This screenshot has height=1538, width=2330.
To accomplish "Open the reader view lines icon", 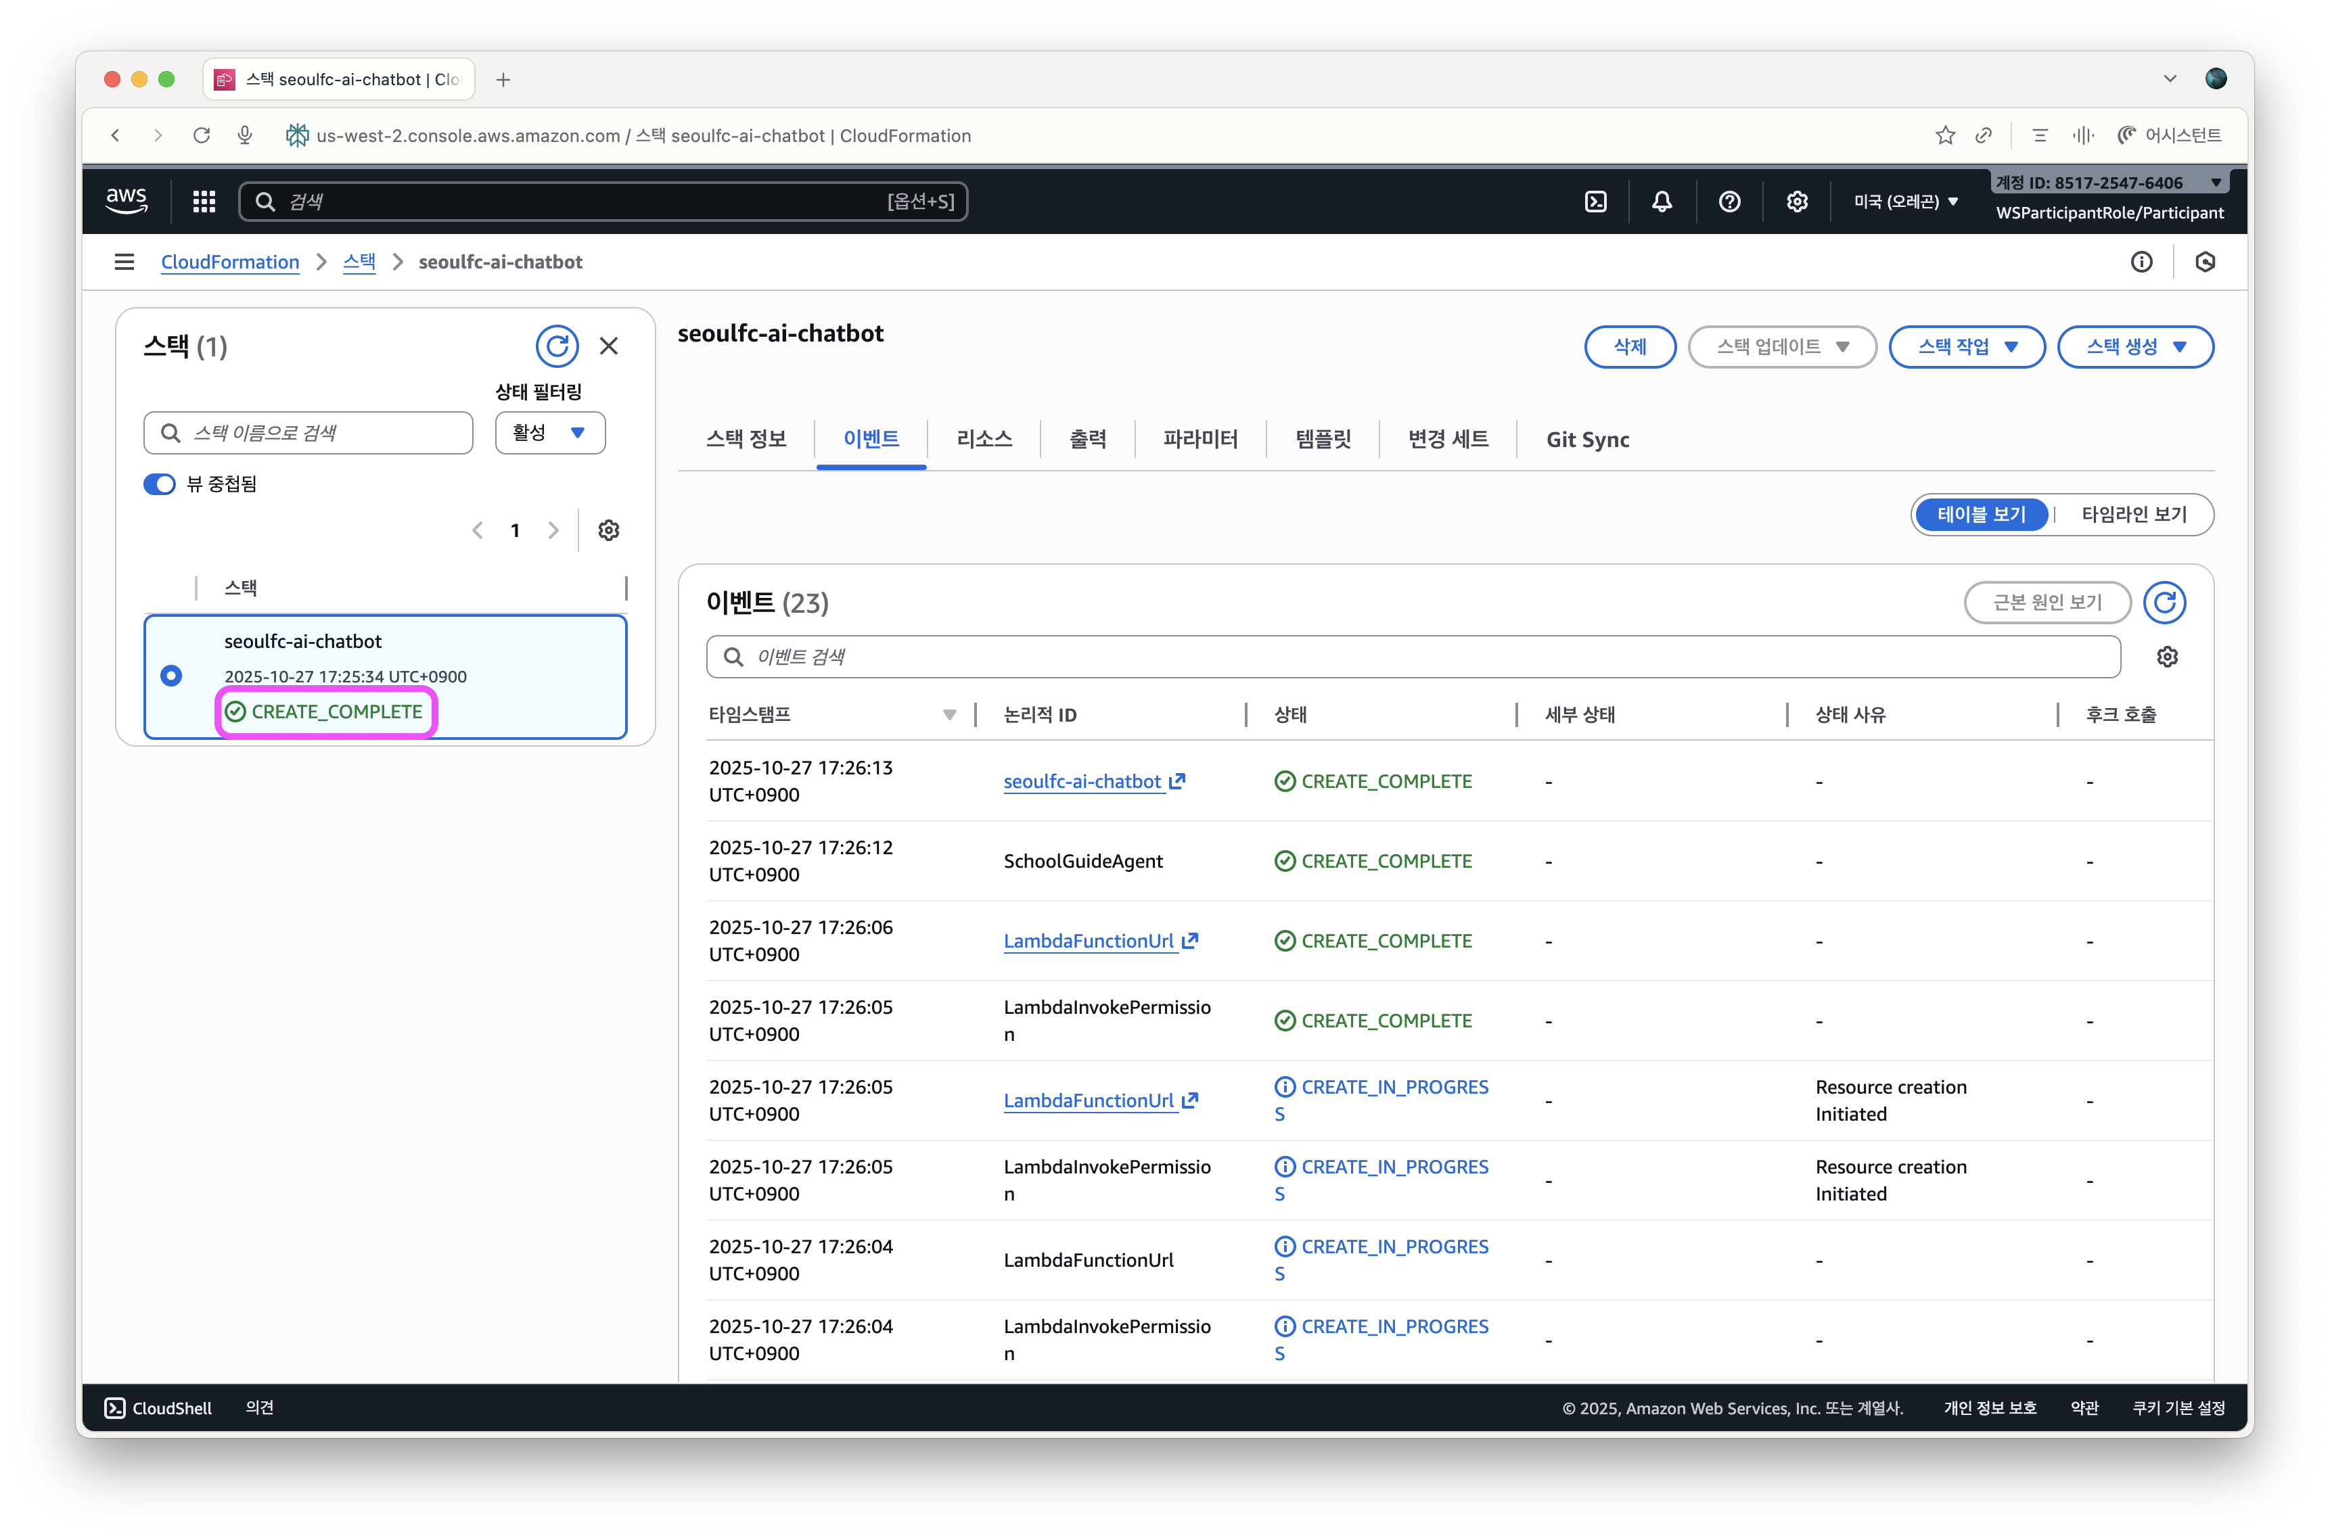I will point(2040,135).
